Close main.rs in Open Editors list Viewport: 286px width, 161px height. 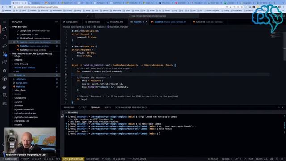[14, 42]
